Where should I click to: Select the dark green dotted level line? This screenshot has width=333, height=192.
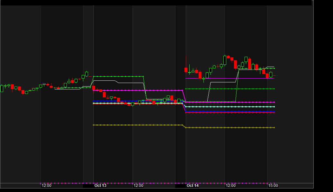click(x=230, y=89)
